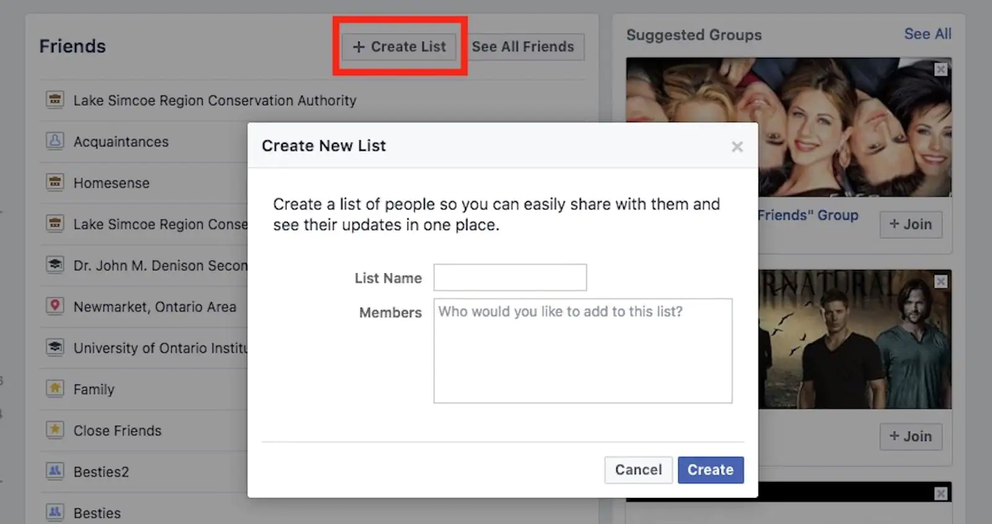Focus the List Name text field
Viewport: 992px width, 524px height.
pos(510,278)
